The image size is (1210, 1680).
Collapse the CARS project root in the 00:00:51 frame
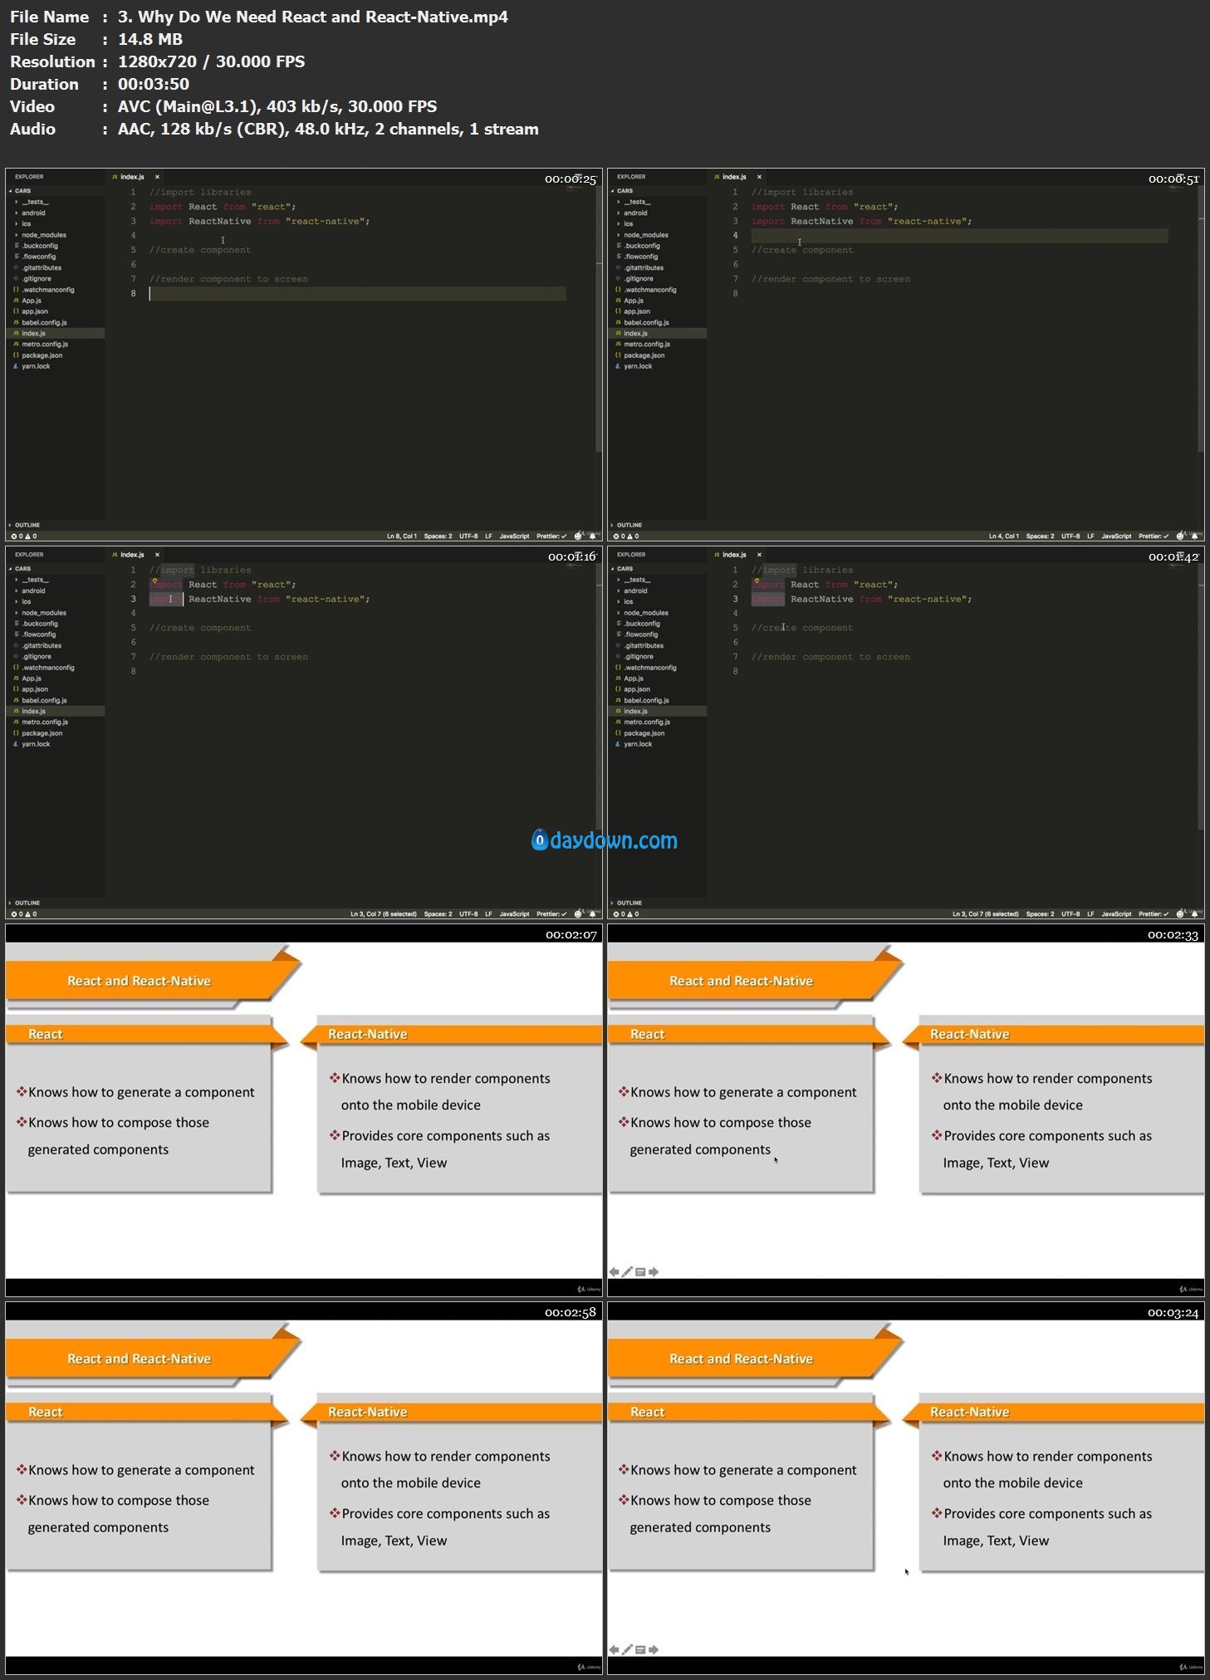pyautogui.click(x=625, y=191)
